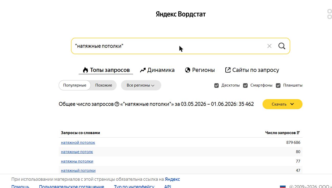Screen dimensions: 332x188
Task: Uncheck the Десктопы checkbox
Action: coord(217,85)
